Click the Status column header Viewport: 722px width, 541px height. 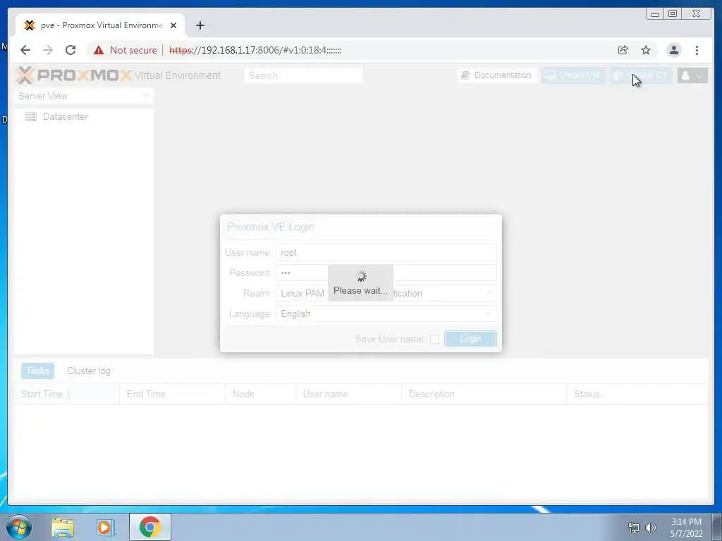pos(637,394)
